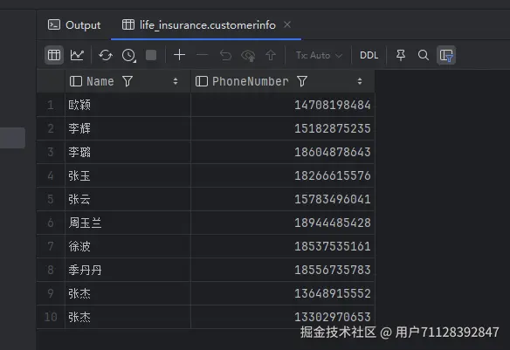Toggle sort arrows on Name column
The image size is (510, 350).
[176, 81]
